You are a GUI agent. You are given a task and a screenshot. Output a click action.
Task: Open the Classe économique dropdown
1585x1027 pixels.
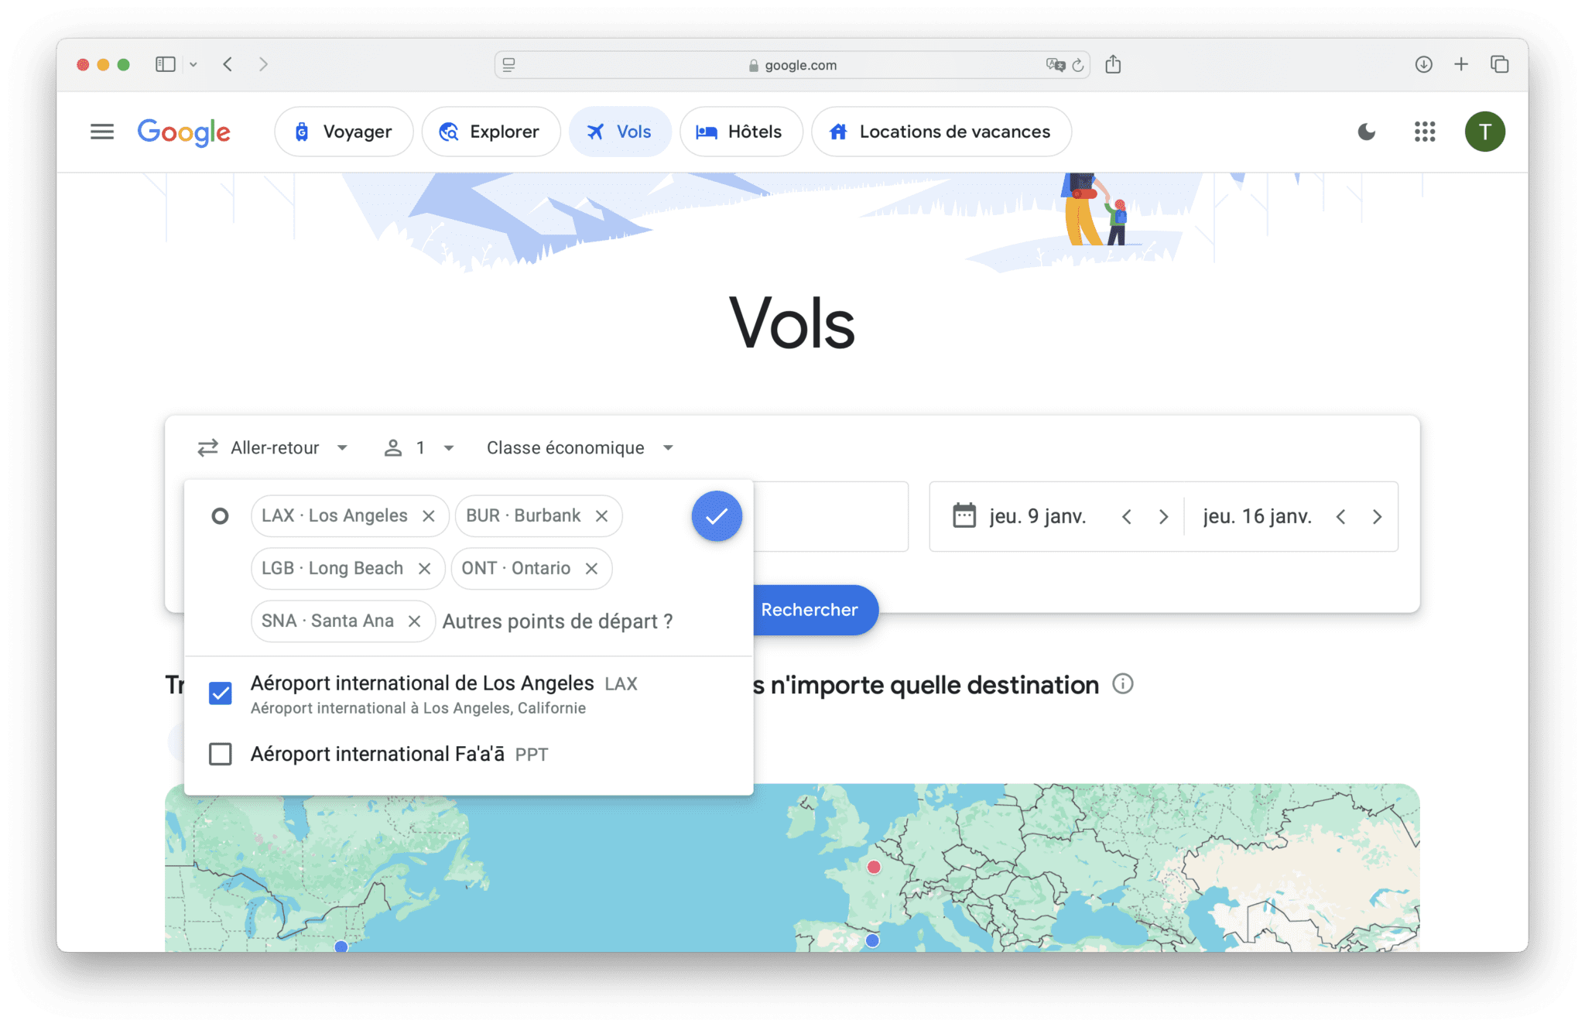pyautogui.click(x=580, y=448)
